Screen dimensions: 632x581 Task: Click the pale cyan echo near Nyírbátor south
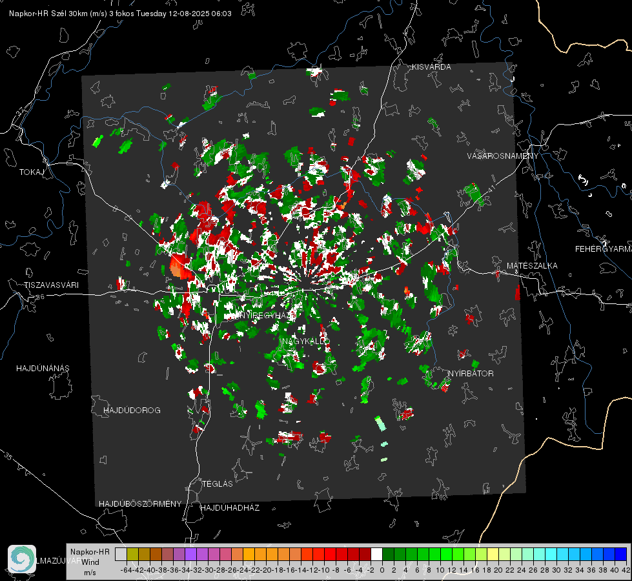[380, 424]
